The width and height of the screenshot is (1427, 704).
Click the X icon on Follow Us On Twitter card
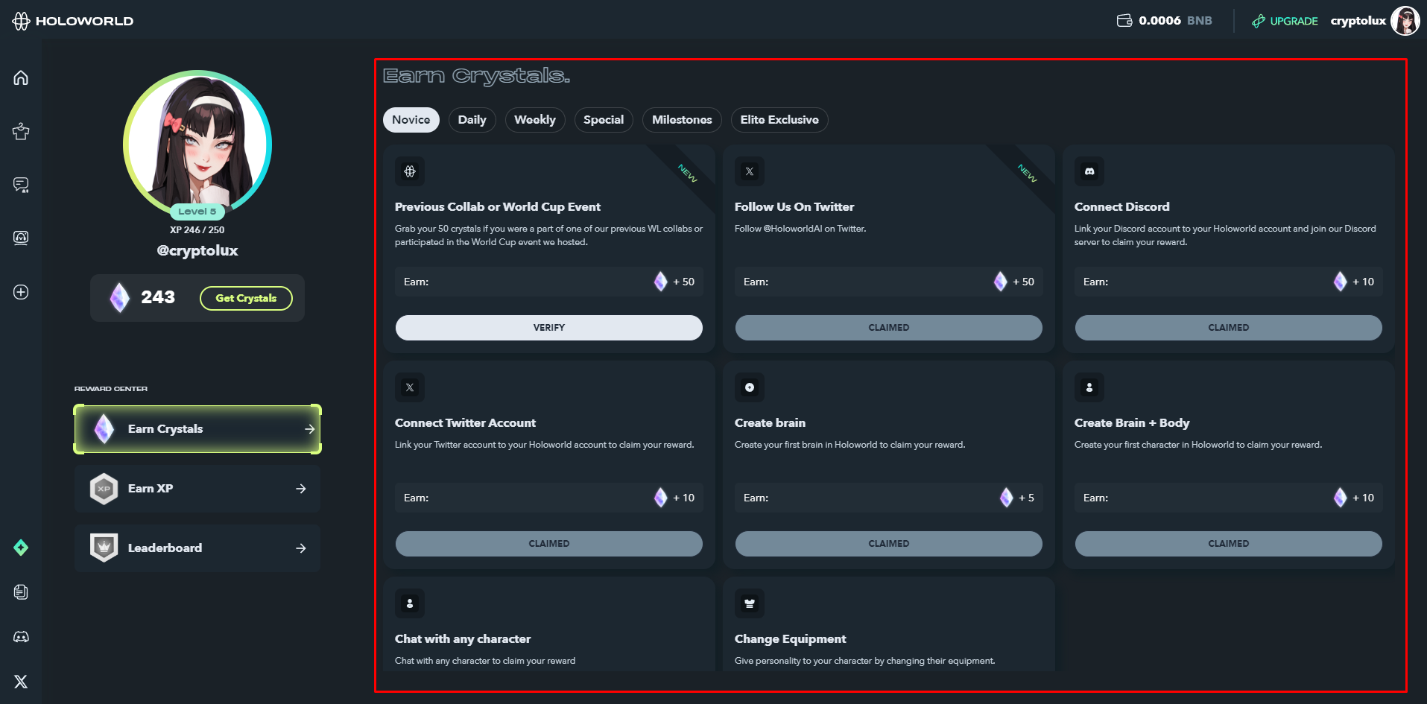coord(750,171)
